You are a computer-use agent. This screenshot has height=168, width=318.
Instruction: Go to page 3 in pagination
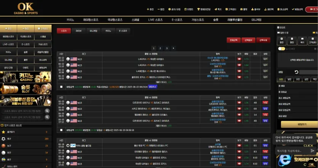167,48
